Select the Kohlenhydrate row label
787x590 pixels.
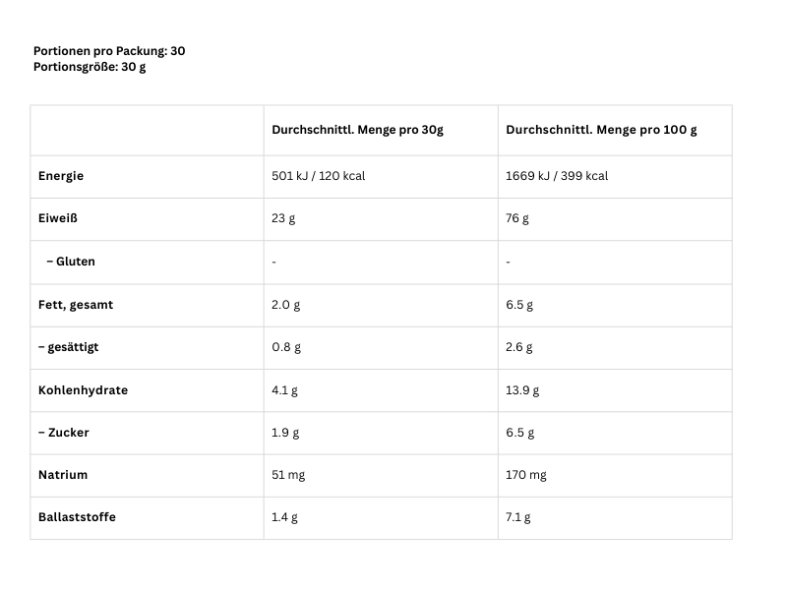(83, 390)
